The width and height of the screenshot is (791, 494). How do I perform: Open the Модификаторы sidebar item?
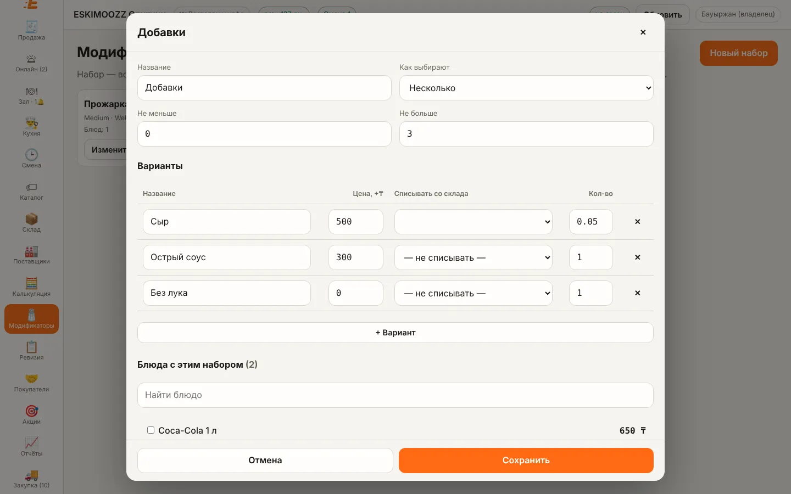click(31, 319)
